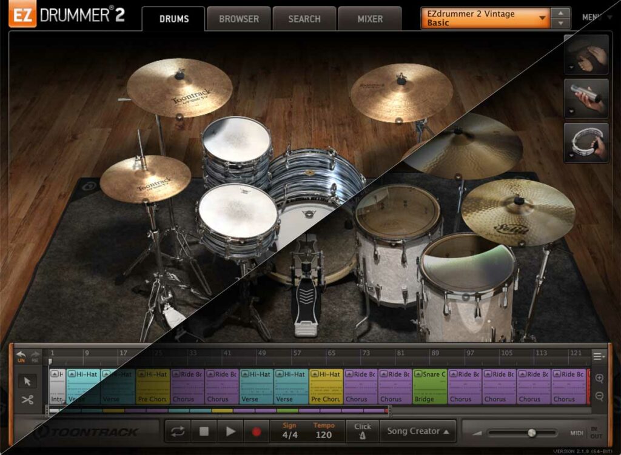This screenshot has width=621, height=455.
Task: Open the SEARCH tab
Action: tap(304, 19)
